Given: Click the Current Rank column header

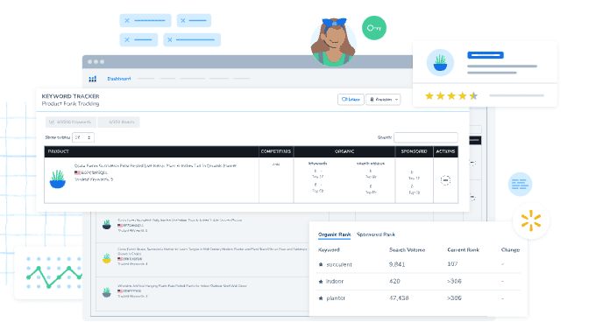Looking at the screenshot, I should click(463, 250).
